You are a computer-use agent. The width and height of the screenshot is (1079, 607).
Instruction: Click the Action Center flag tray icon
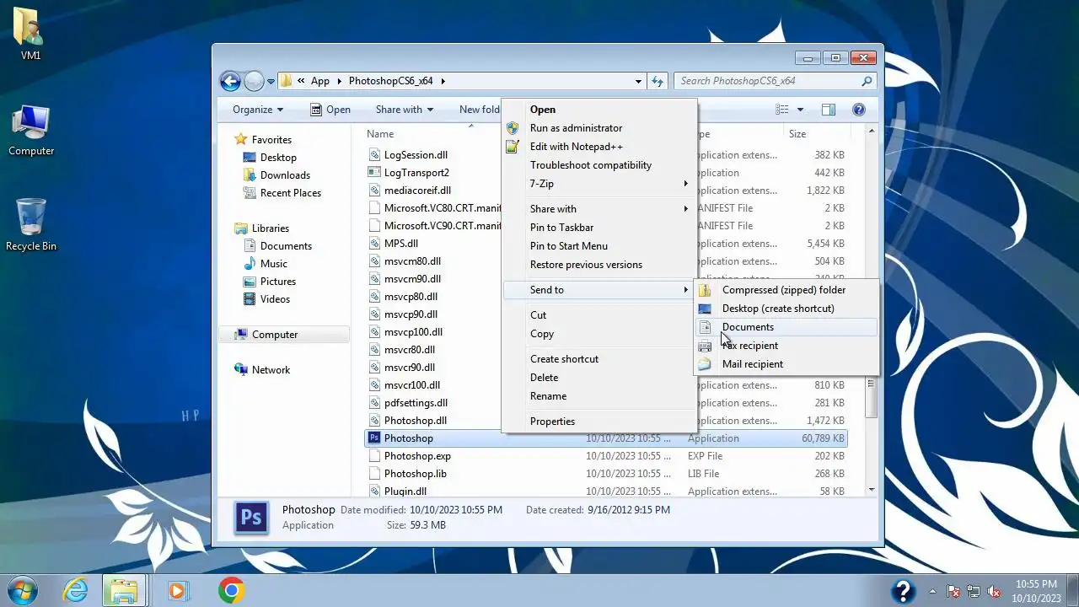tap(953, 591)
